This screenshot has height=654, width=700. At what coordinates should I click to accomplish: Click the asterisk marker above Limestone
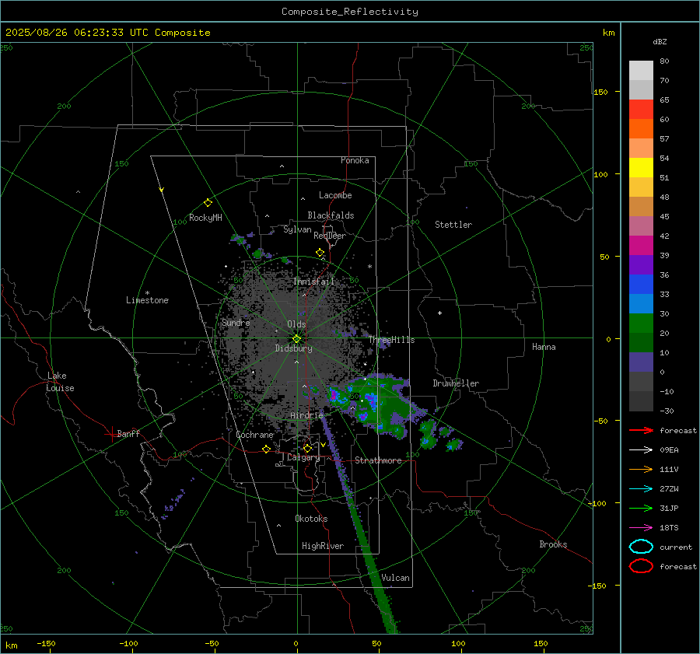[x=147, y=293]
